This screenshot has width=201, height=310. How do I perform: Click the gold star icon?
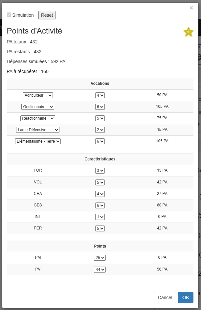click(x=188, y=32)
